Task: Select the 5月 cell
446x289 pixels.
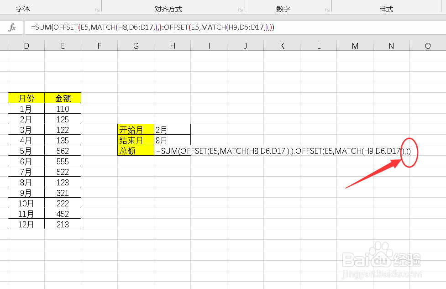Action: click(26, 151)
